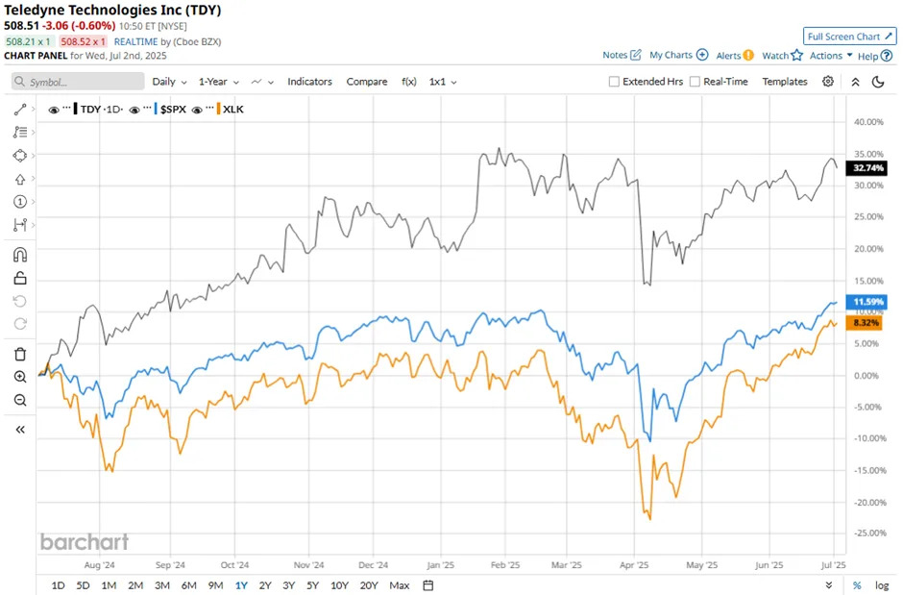903x595 pixels.
Task: Open the chart type dropdown
Action: (x=262, y=82)
